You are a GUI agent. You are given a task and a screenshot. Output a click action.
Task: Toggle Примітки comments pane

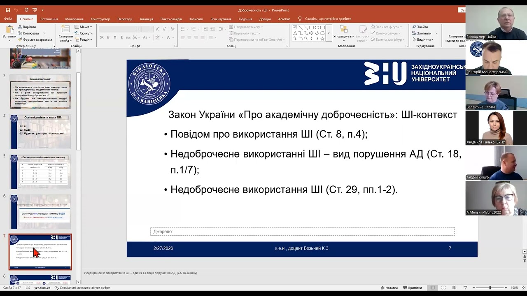[x=412, y=288]
